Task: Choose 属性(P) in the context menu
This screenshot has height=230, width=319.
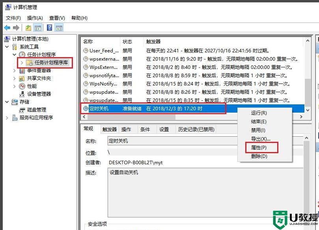Action: coord(259,147)
